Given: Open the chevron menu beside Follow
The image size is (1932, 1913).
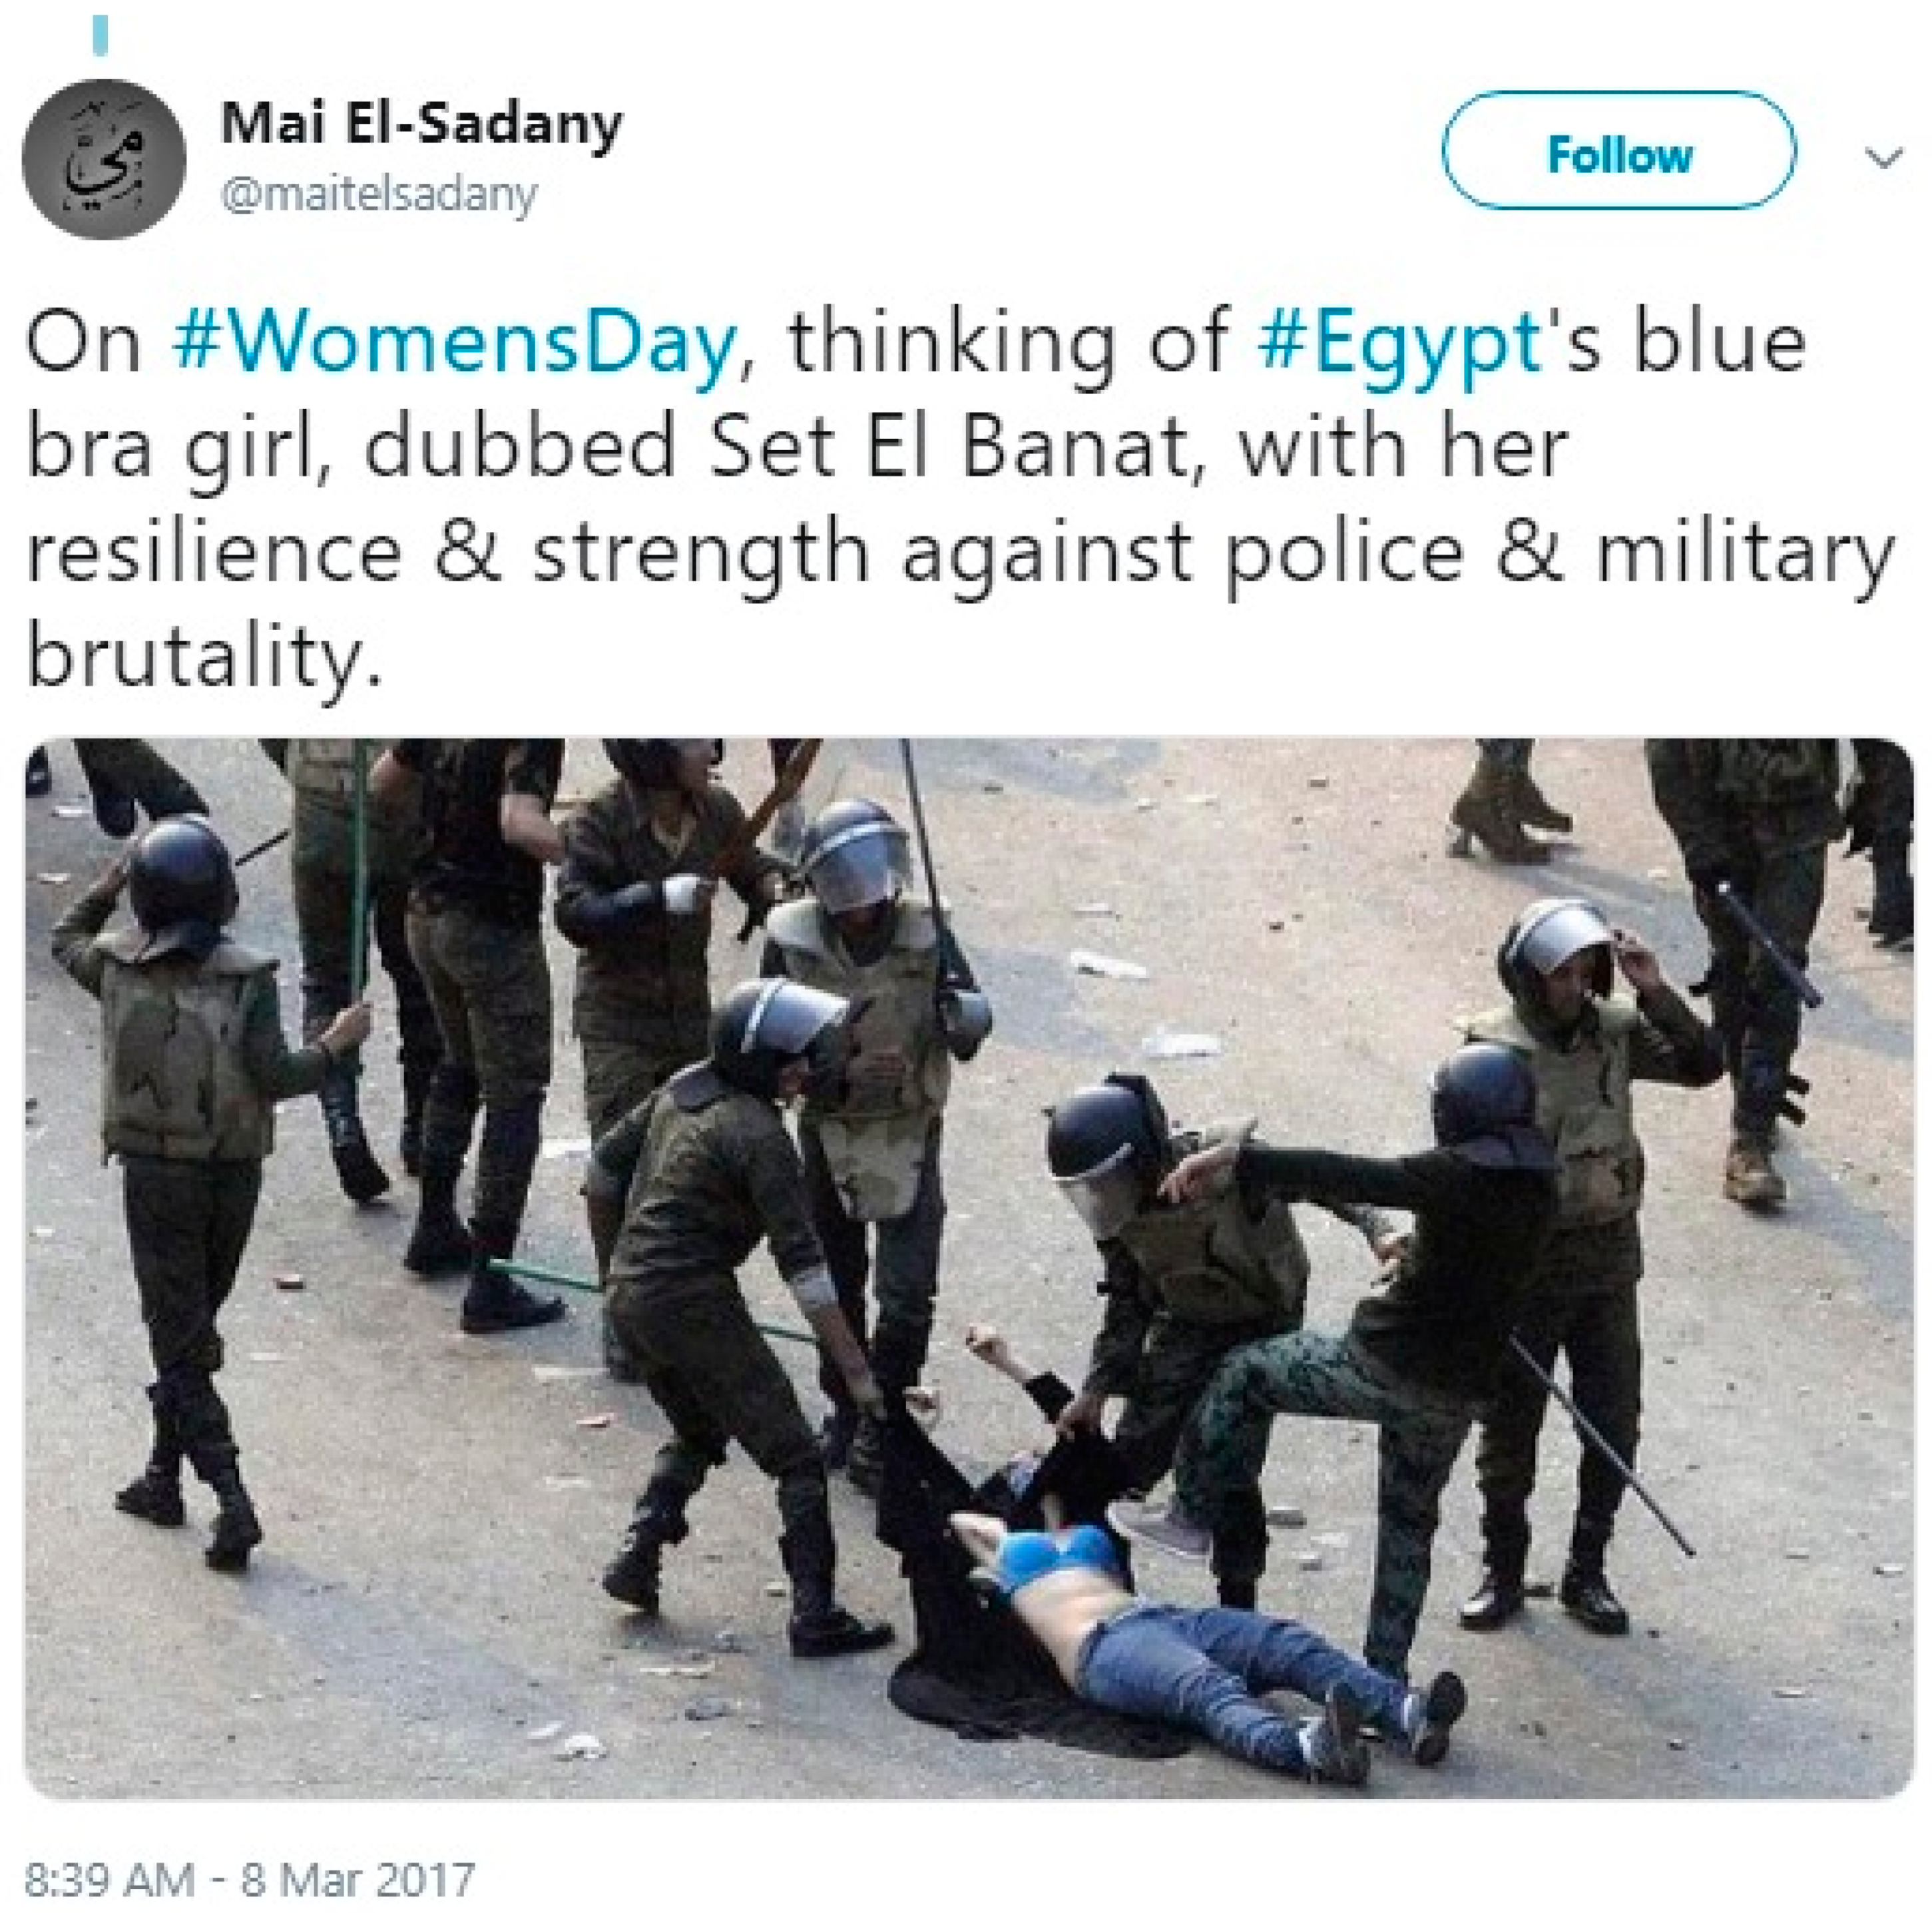Looking at the screenshot, I should pos(1884,157).
